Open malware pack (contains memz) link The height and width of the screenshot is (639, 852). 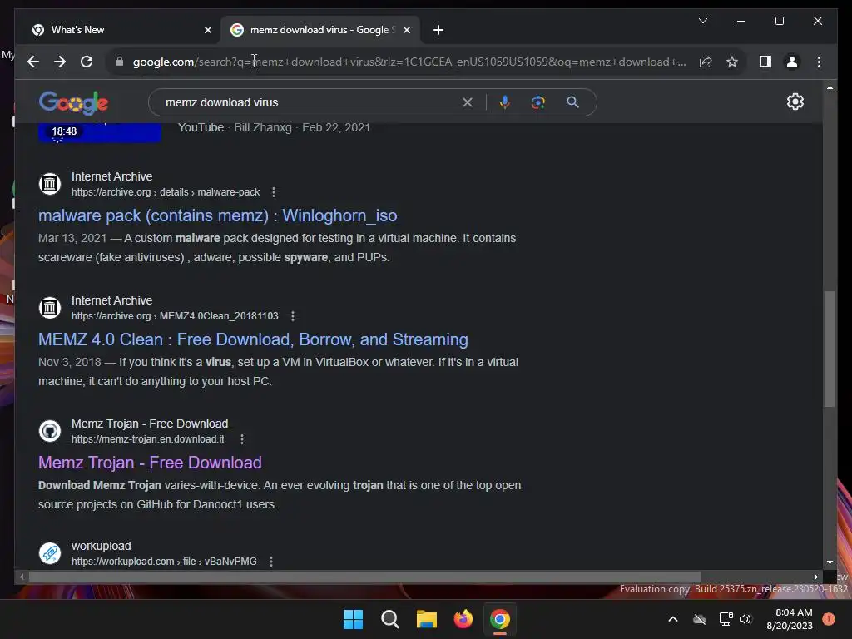tap(217, 215)
